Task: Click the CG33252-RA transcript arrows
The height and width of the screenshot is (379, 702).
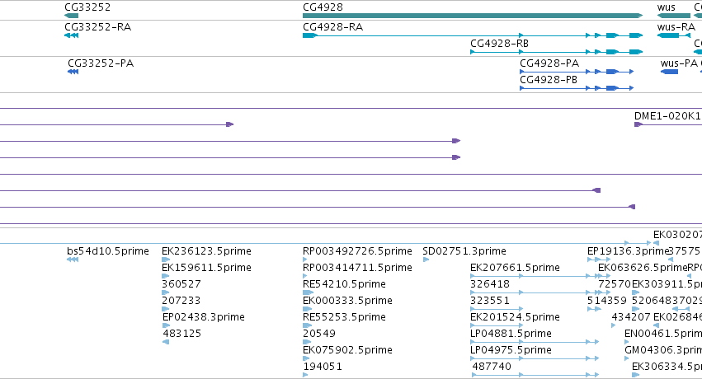Action: point(71,35)
